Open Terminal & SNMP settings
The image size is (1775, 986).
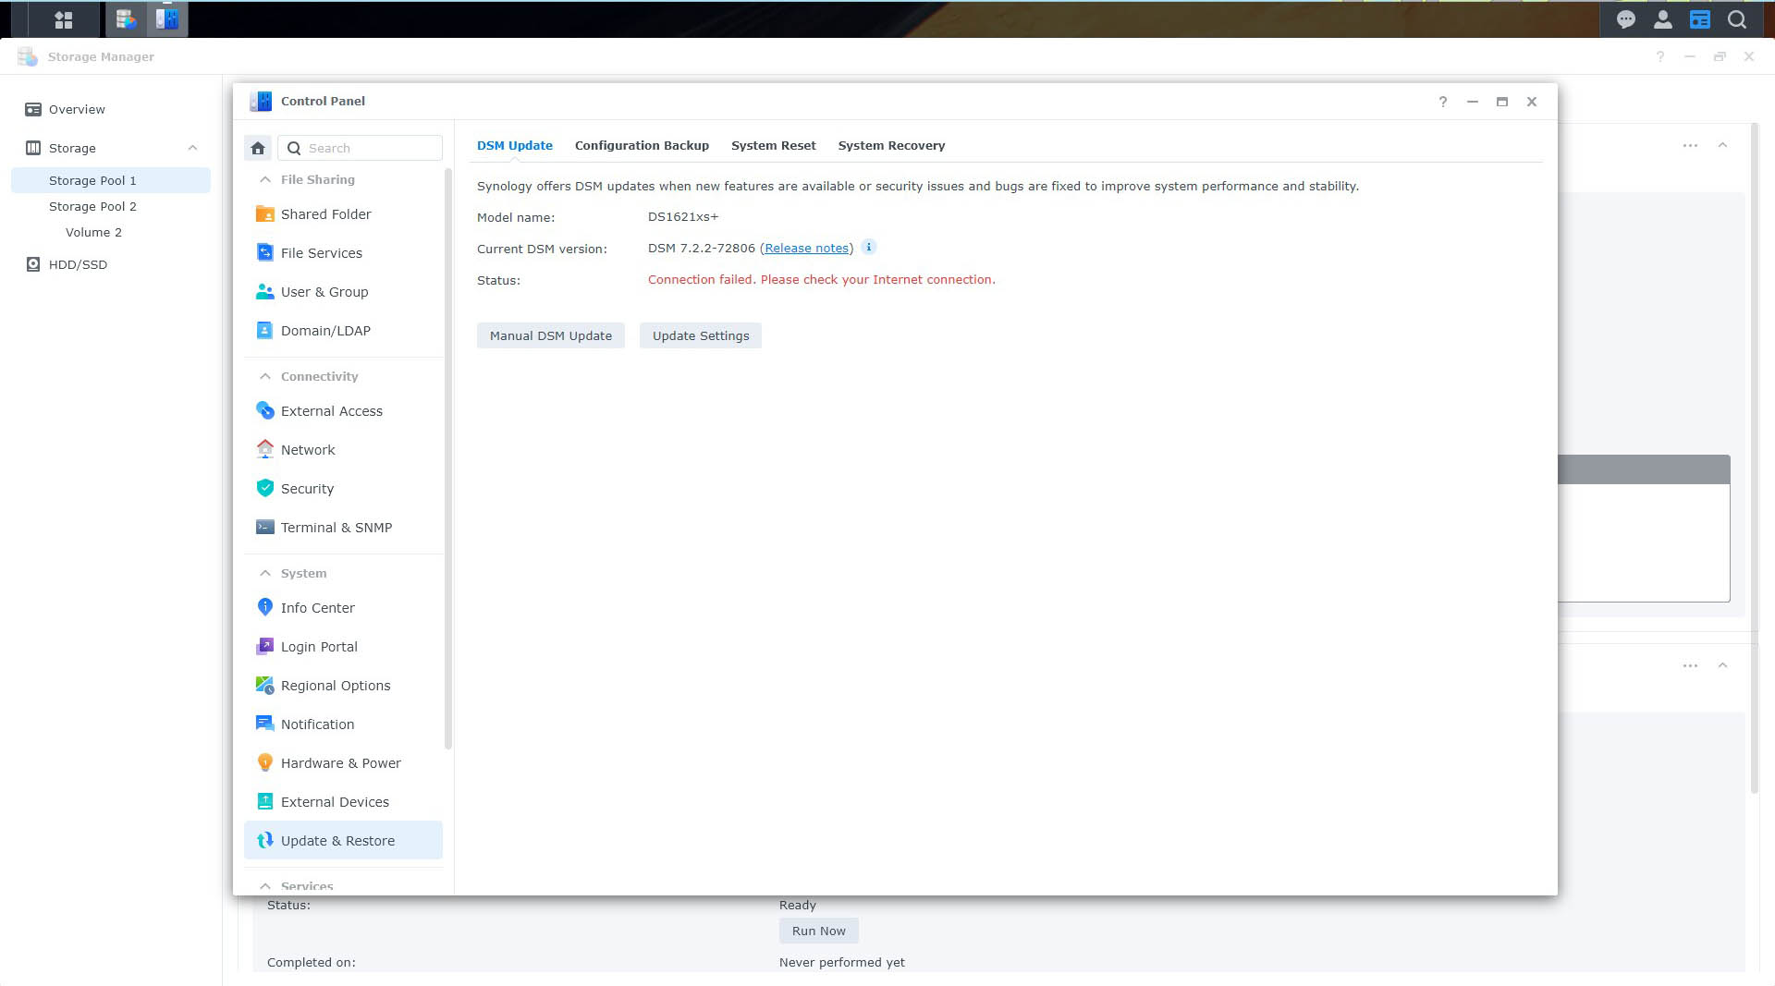pos(343,528)
